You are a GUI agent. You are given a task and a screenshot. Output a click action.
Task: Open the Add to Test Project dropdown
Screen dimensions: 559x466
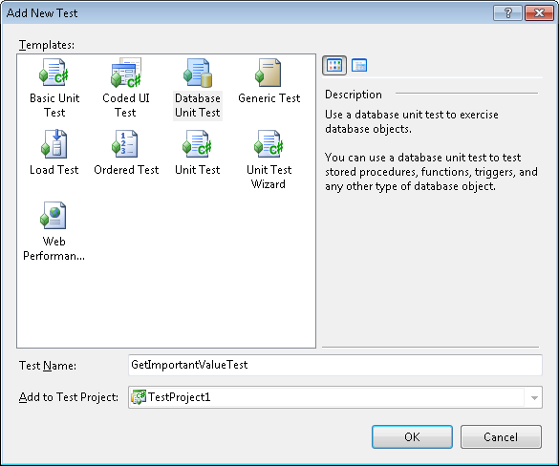(534, 397)
